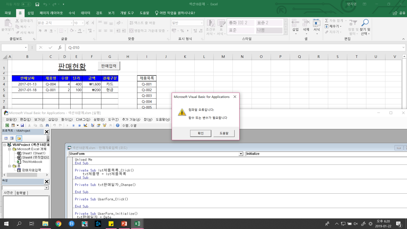
Task: Click the Find binoculars icon in VBA toolbar
Action: [x=47, y=126]
